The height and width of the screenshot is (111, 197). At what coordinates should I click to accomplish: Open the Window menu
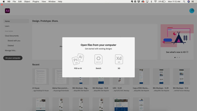52,2
